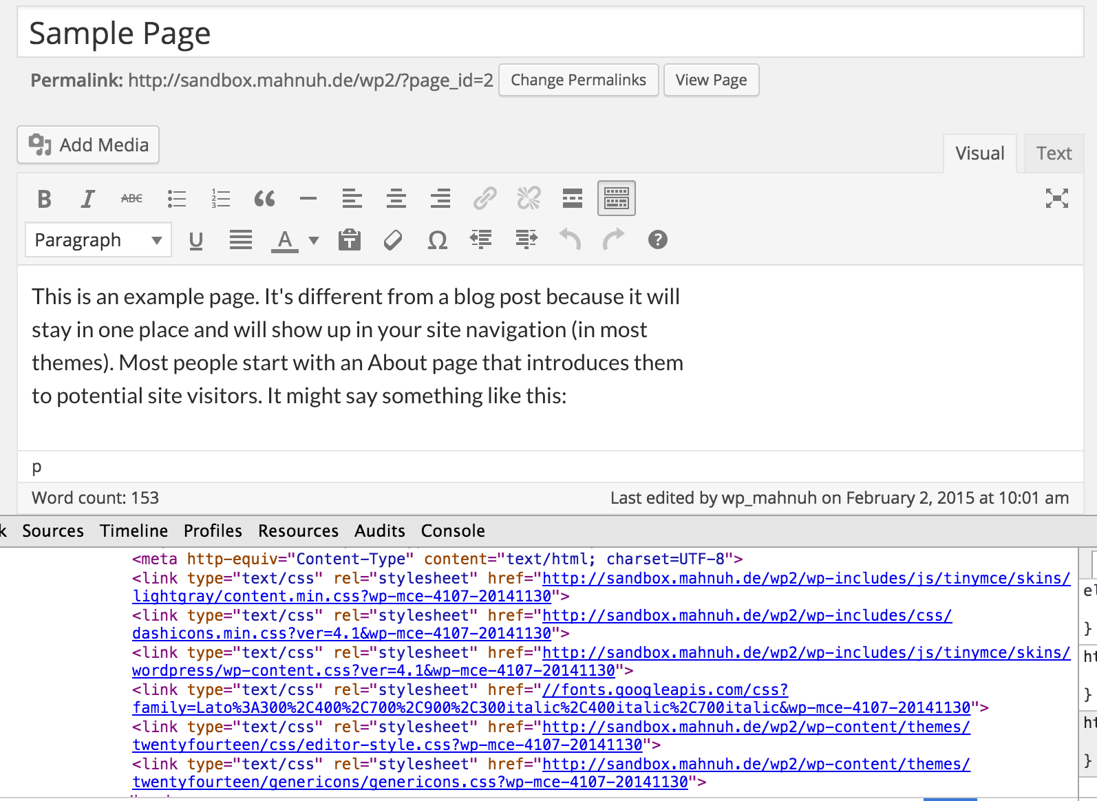Viewport: 1097px width, 801px height.
Task: Toggle underline formatting
Action: (196, 240)
